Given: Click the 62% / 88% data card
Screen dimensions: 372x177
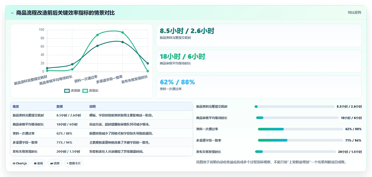Looking at the screenshot, I should pyautogui.click(x=259, y=87).
